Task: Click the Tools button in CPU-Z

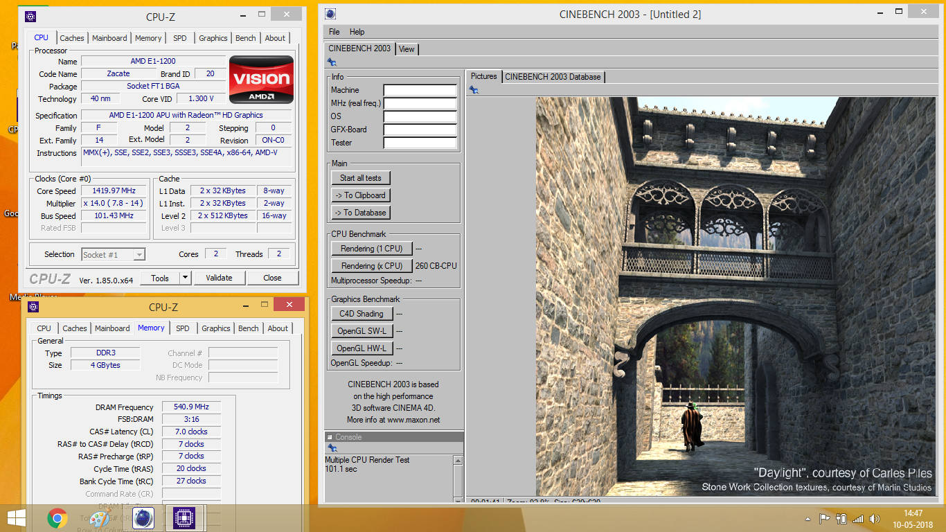Action: click(160, 278)
